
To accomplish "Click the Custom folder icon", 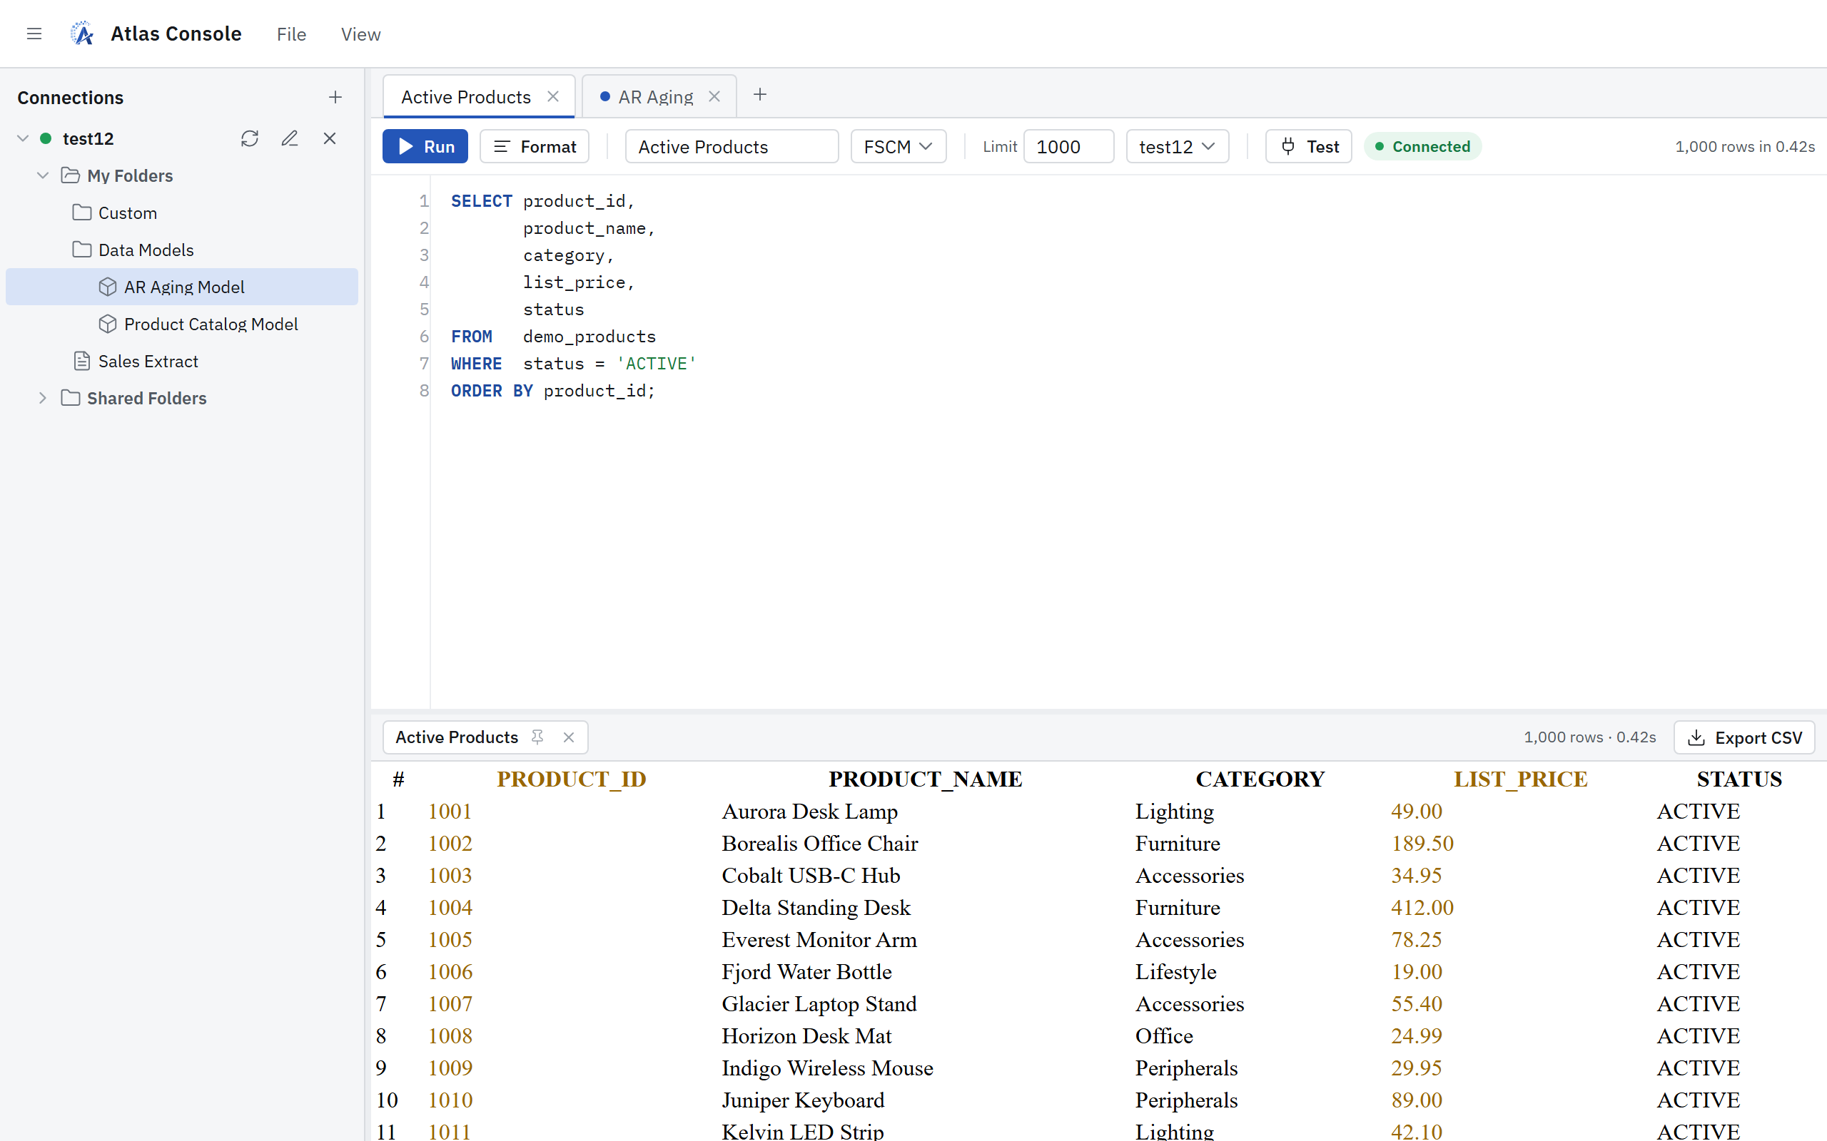I will coord(81,213).
